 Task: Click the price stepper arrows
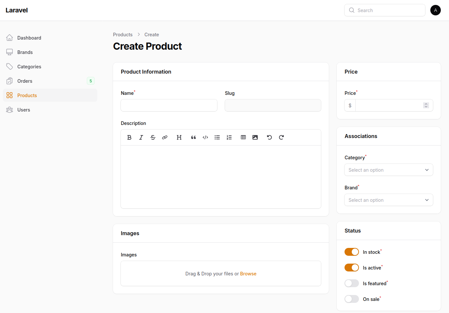[x=426, y=105]
